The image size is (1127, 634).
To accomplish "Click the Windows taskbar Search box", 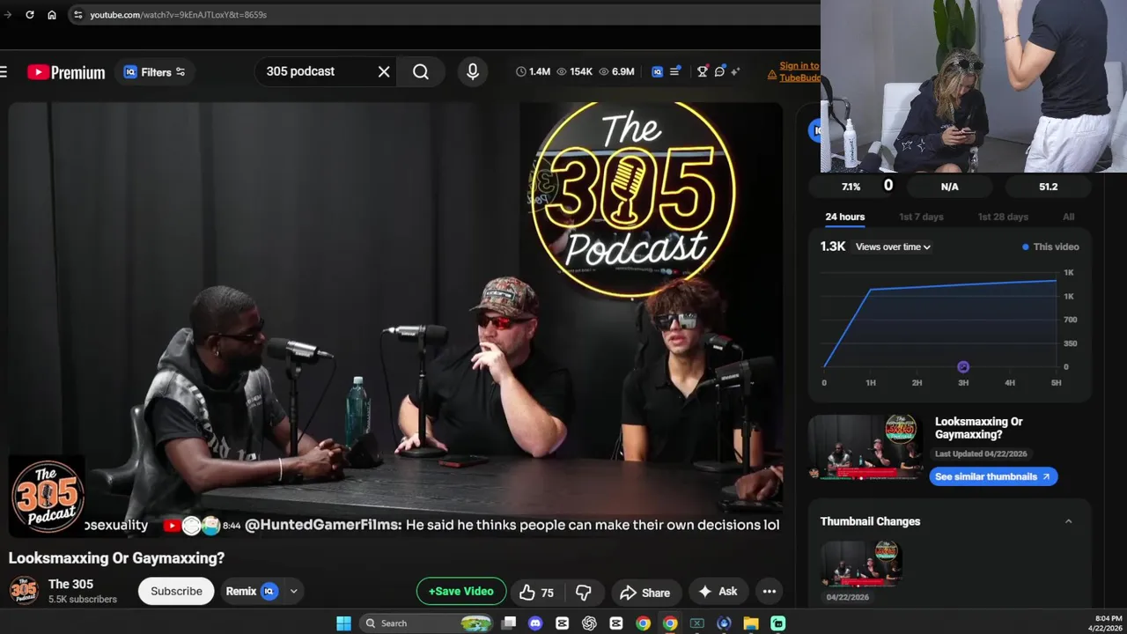I will click(427, 623).
